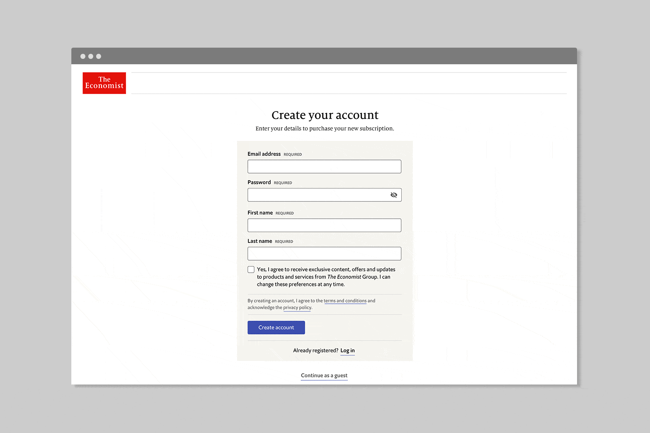
Task: Click the "First name" label text
Action: click(x=260, y=213)
